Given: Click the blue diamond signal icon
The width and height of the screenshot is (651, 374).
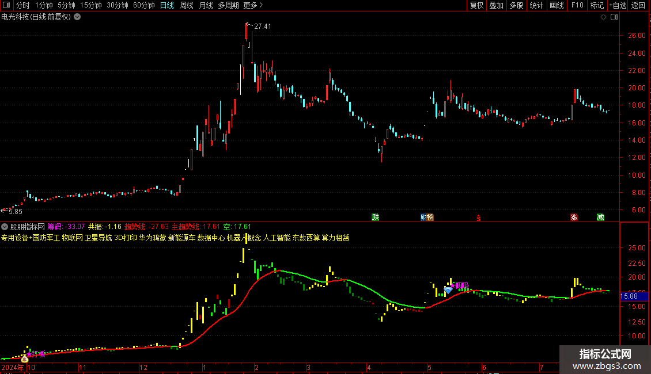Looking at the screenshot, I should (448, 290).
